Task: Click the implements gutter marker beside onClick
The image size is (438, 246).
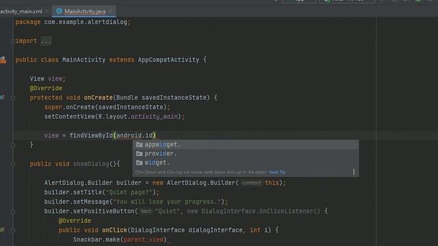Action: click(x=2, y=230)
